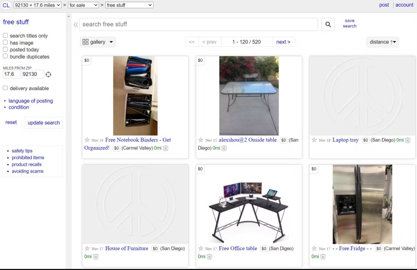Hide the Laptop tray posting
417x270 pixels.
pyautogui.click(x=408, y=140)
